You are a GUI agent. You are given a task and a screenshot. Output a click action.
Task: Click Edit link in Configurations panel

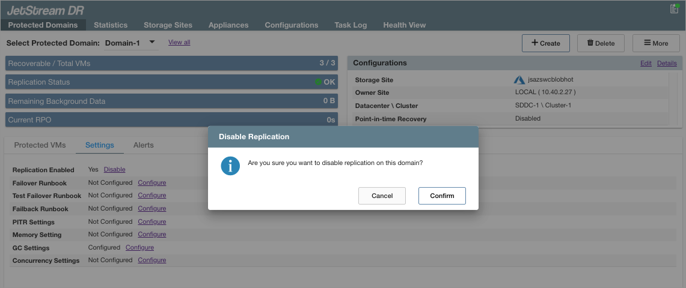[646, 63]
